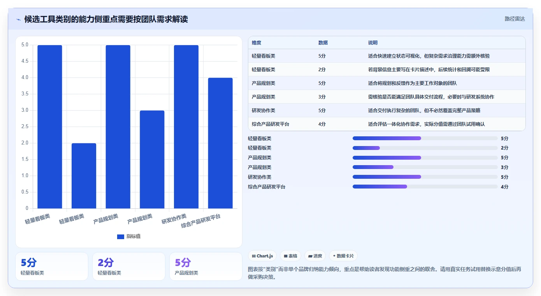Click the 维度 column header
This screenshot has width=541, height=296.
256,43
